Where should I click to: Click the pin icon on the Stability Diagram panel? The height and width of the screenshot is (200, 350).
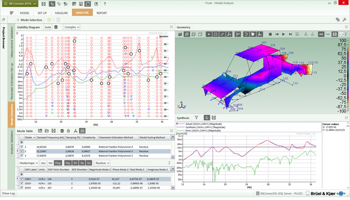pos(171,27)
